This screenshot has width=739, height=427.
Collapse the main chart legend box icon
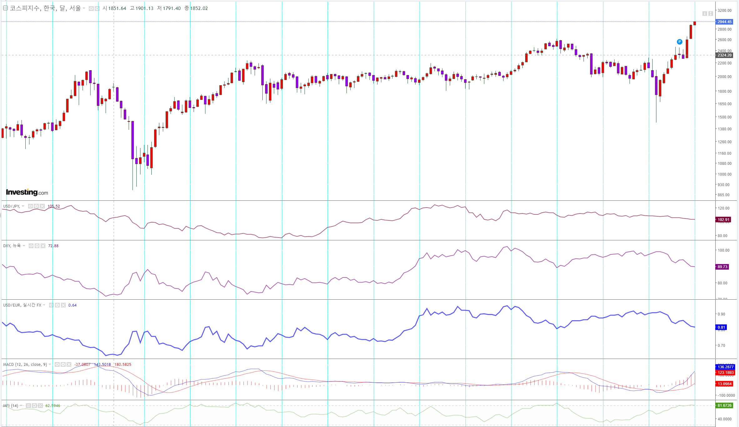[x=5, y=8]
